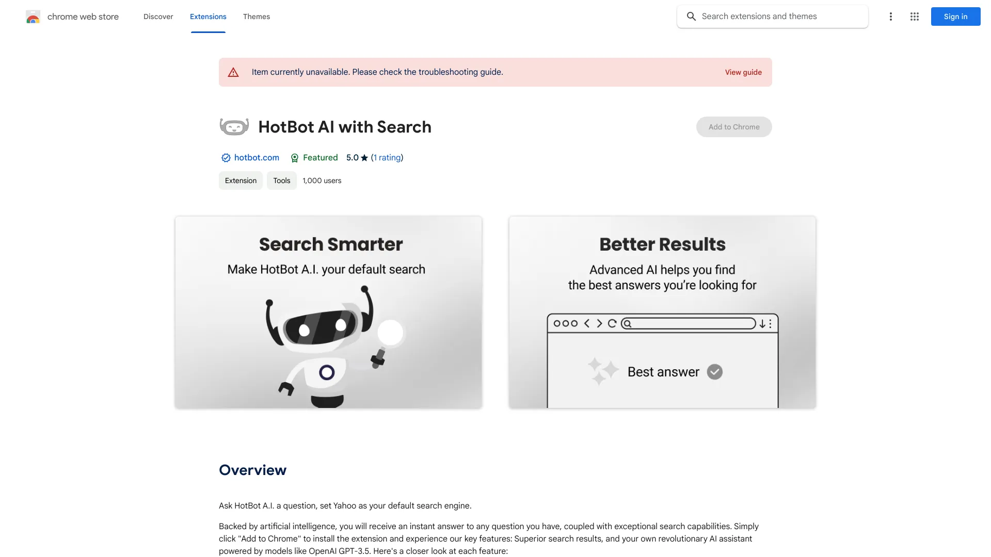Click the Extensions tab in navigation
Image resolution: width=991 pixels, height=557 pixels.
[x=207, y=17]
